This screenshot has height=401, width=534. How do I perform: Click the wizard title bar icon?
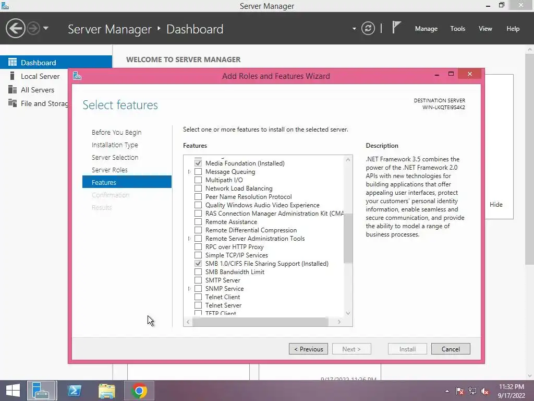(x=77, y=76)
